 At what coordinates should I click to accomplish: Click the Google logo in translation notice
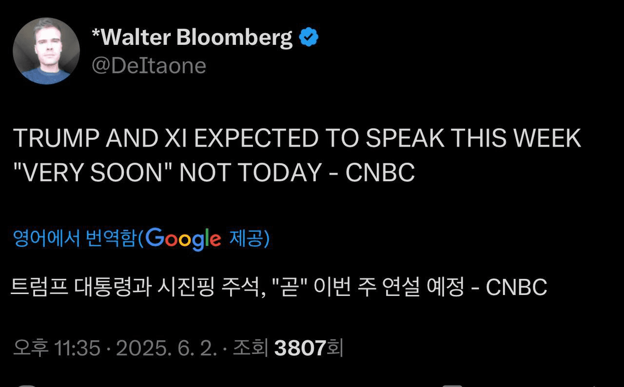(x=183, y=239)
